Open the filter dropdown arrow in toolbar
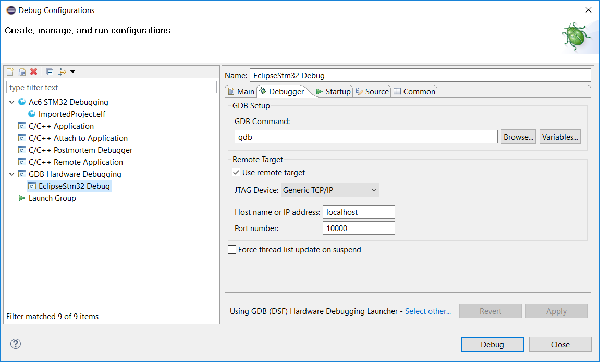 (x=72, y=71)
